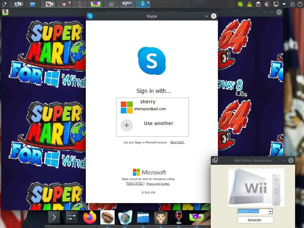
Task: Open the 200000 Points dropdown arrow
Action: tap(270, 211)
